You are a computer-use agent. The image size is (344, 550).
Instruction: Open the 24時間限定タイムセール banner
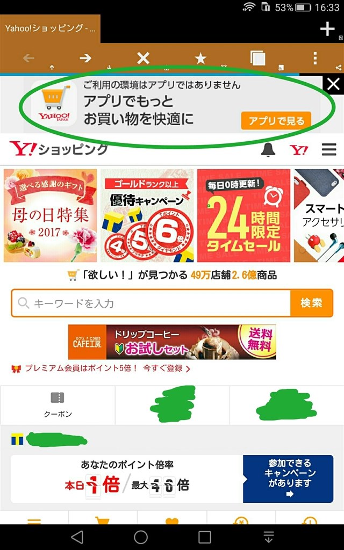click(x=243, y=216)
